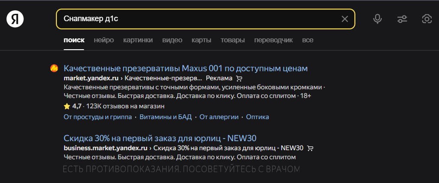Click the cart icon next to Реклама
The width and height of the screenshot is (439, 183).
(x=239, y=79)
